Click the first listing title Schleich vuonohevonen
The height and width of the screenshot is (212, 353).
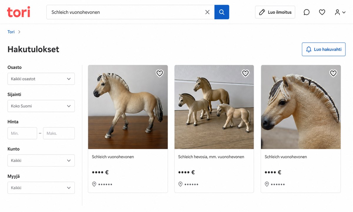coord(113,157)
